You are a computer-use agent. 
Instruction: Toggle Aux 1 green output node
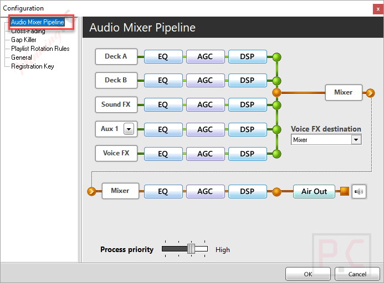pyautogui.click(x=277, y=129)
